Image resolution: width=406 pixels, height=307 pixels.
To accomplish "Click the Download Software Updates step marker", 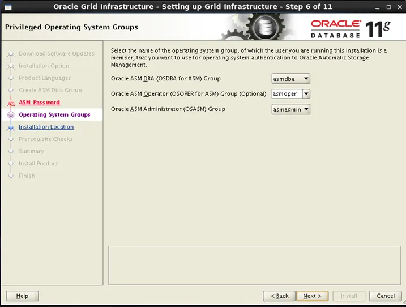I will pyautogui.click(x=11, y=54).
